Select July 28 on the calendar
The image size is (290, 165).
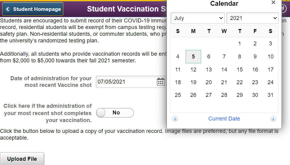coord(224,95)
